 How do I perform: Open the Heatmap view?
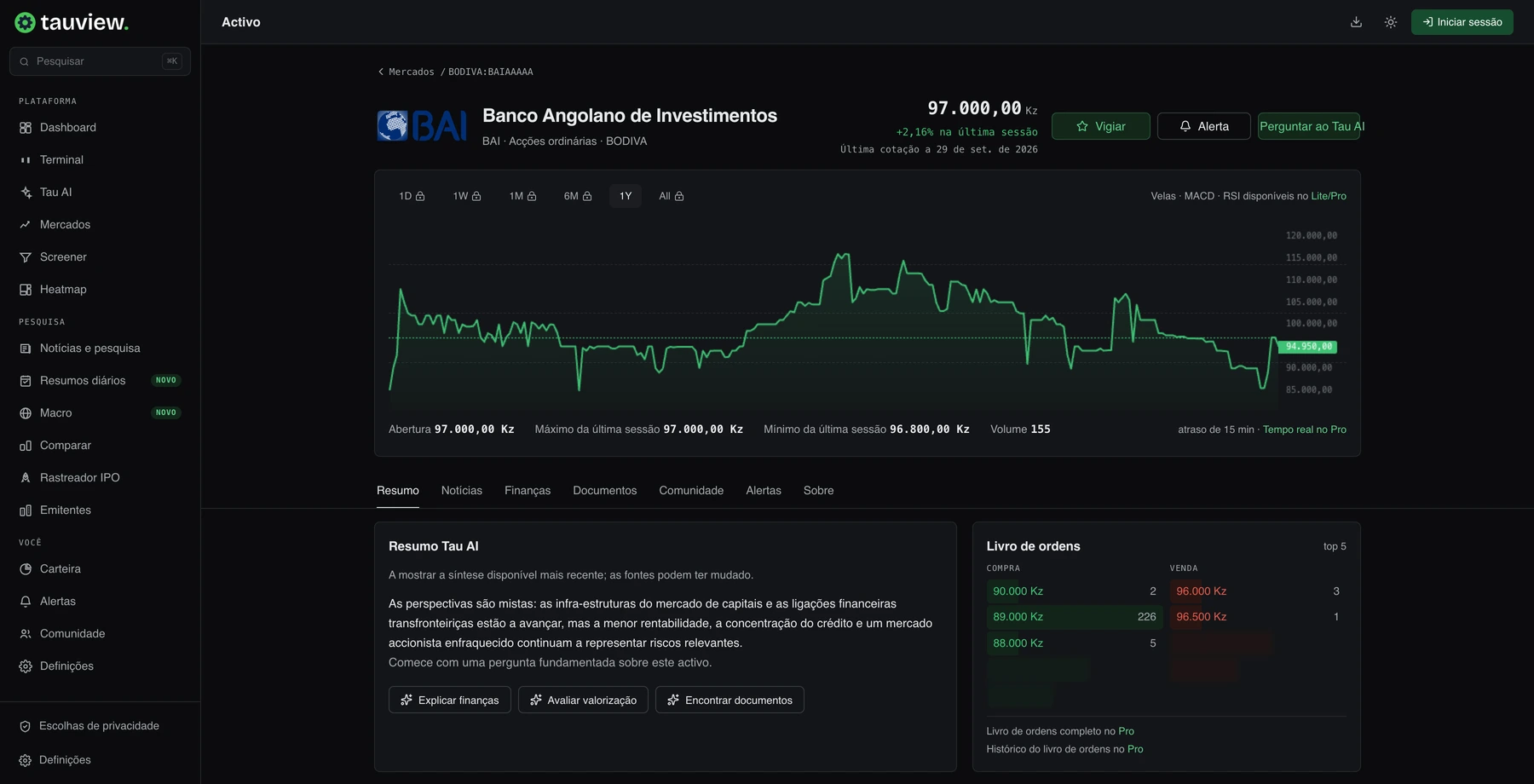(x=100, y=290)
